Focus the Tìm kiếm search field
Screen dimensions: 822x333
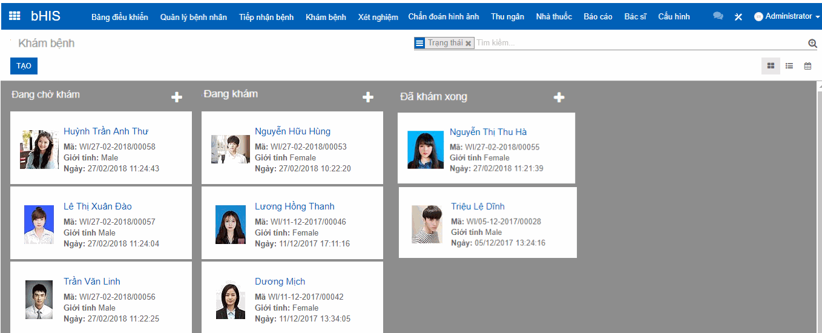[x=640, y=43]
